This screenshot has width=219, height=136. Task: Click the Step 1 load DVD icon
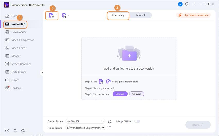(x=108, y=82)
